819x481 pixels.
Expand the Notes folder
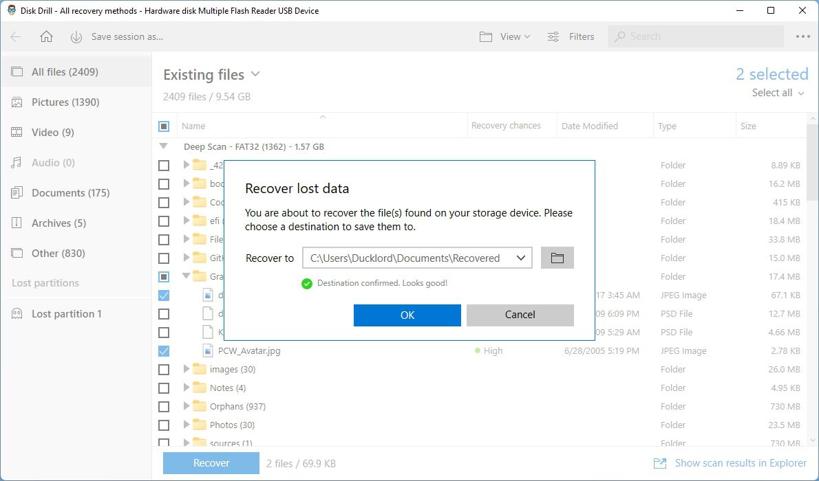[186, 388]
